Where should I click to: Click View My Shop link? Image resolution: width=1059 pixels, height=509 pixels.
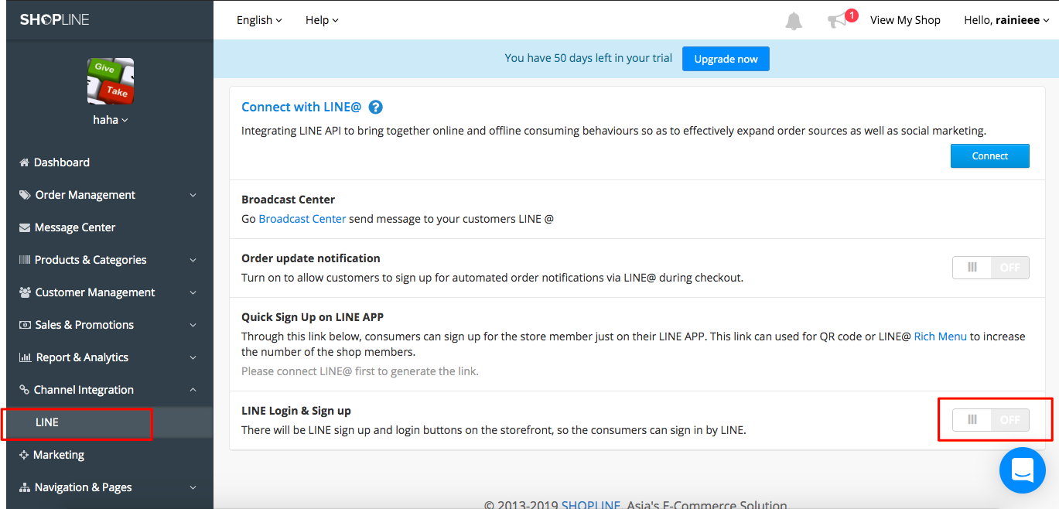pyautogui.click(x=905, y=20)
